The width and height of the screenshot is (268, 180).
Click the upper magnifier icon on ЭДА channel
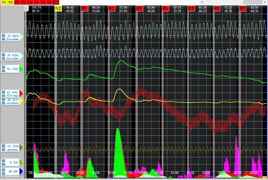coord(3,67)
